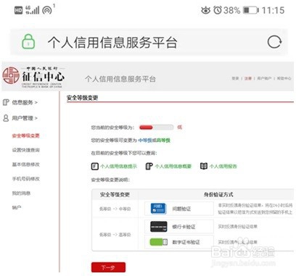Select the green 数字证书验证 icon

tap(159, 242)
